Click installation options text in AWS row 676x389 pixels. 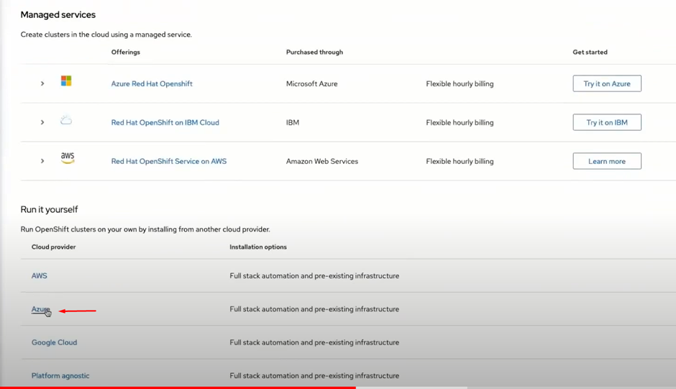tap(314, 275)
